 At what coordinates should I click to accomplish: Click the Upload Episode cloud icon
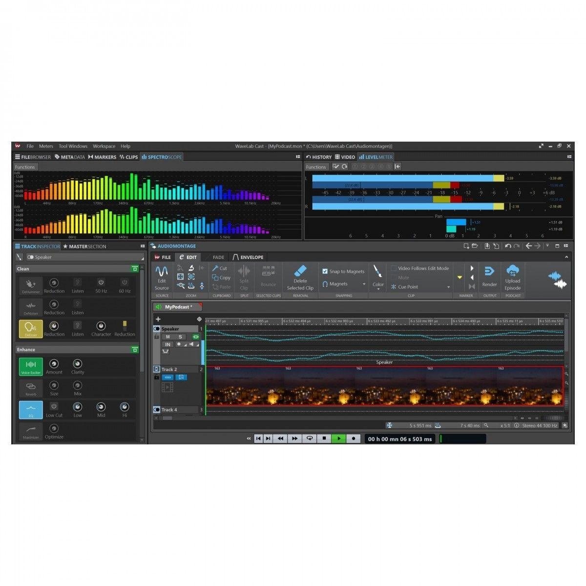513,271
